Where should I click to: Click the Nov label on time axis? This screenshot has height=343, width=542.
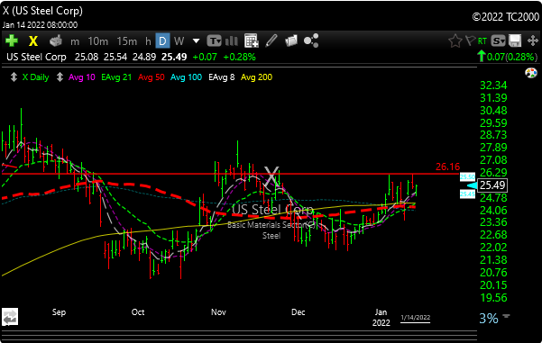pos(218,312)
